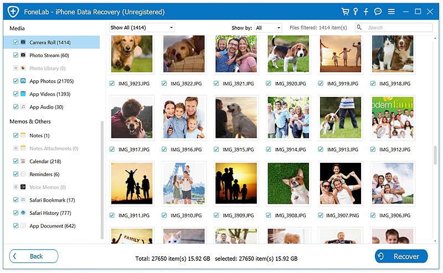Click the App Document page icon

point(23,225)
